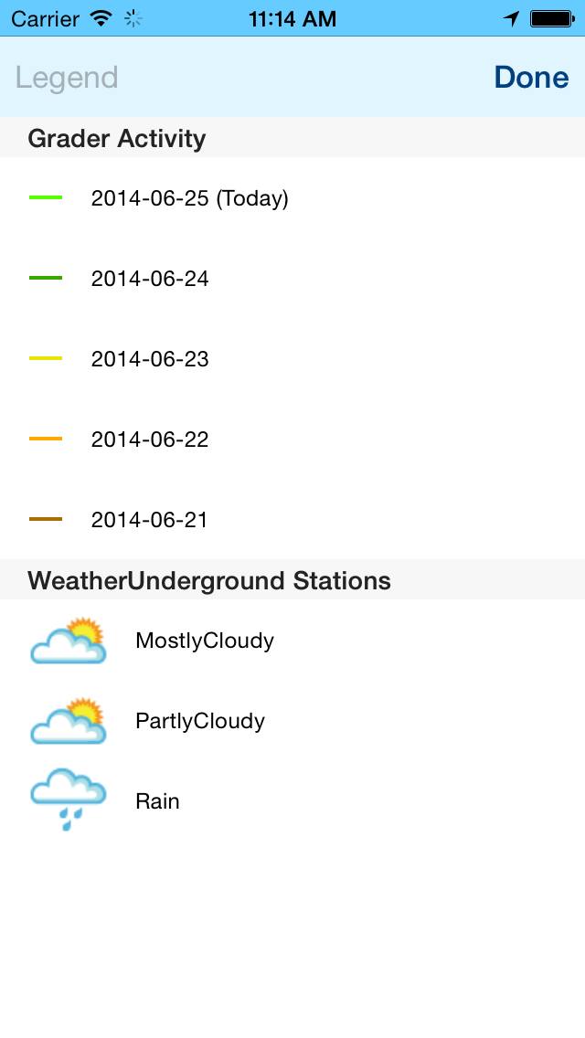Select the 2014-06-24 legend entry
This screenshot has height=1038, width=585.
click(x=292, y=278)
